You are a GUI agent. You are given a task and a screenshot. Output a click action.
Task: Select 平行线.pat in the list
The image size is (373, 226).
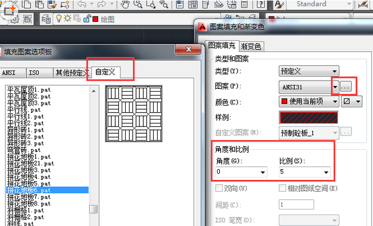point(24,109)
